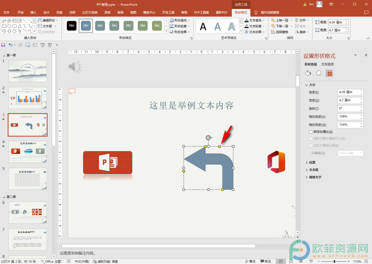The image size is (372, 264).
Task: Launch the Shape Styles dialog launcher
Action: 191,38
